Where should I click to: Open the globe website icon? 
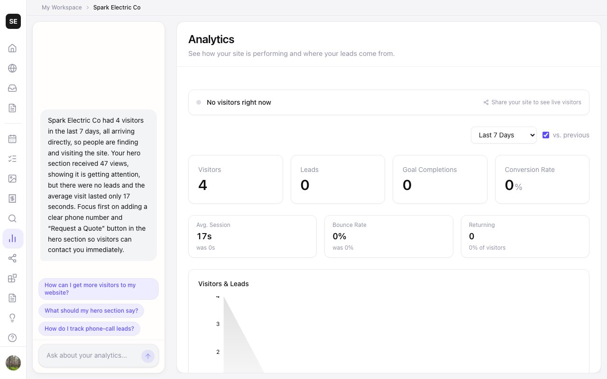(x=13, y=68)
